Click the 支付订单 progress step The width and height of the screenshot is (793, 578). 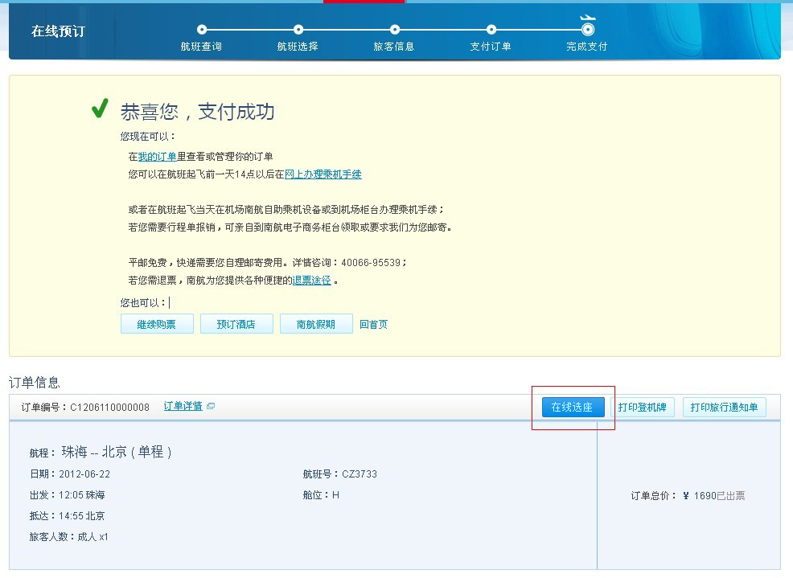[x=491, y=31]
